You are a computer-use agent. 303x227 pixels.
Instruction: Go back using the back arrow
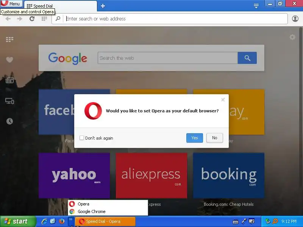(8, 19)
